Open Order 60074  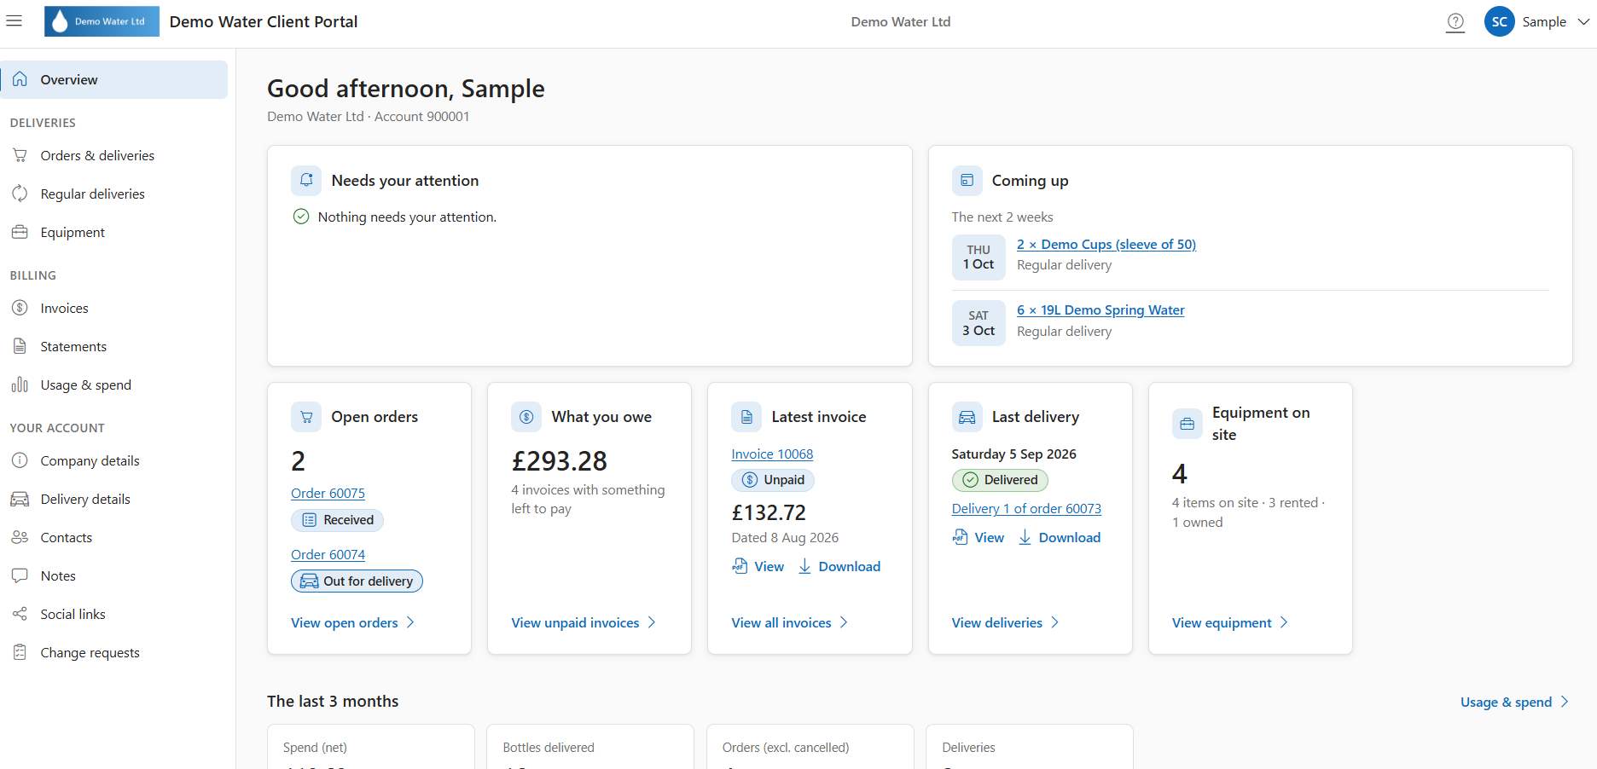click(x=328, y=555)
